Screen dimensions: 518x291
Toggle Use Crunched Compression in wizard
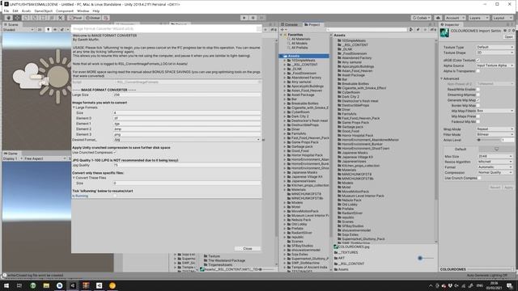115,153
